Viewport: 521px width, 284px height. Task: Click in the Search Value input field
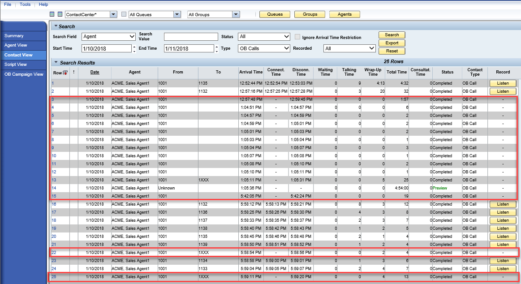(191, 37)
